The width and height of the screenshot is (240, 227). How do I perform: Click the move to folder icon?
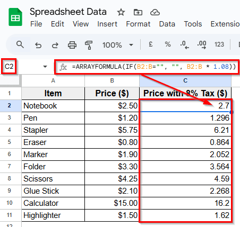coord(138,12)
